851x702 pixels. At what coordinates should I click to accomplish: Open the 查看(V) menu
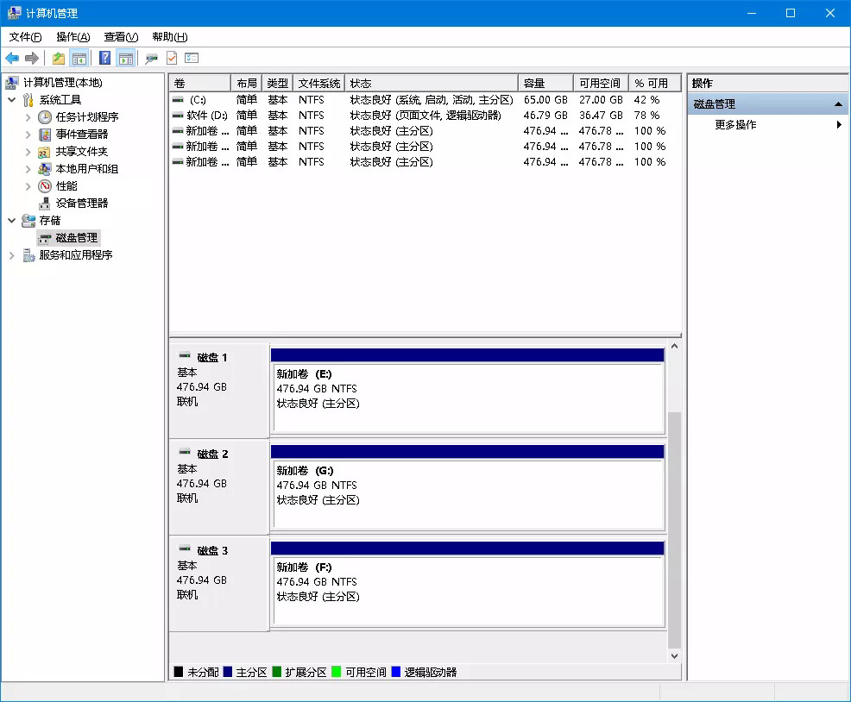tap(121, 37)
